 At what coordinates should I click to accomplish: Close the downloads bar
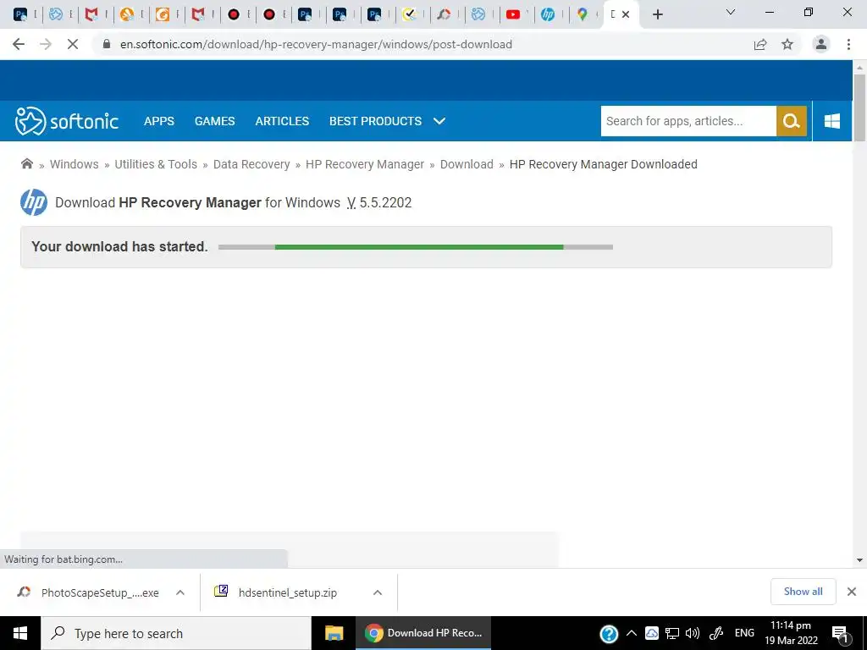[x=852, y=592]
